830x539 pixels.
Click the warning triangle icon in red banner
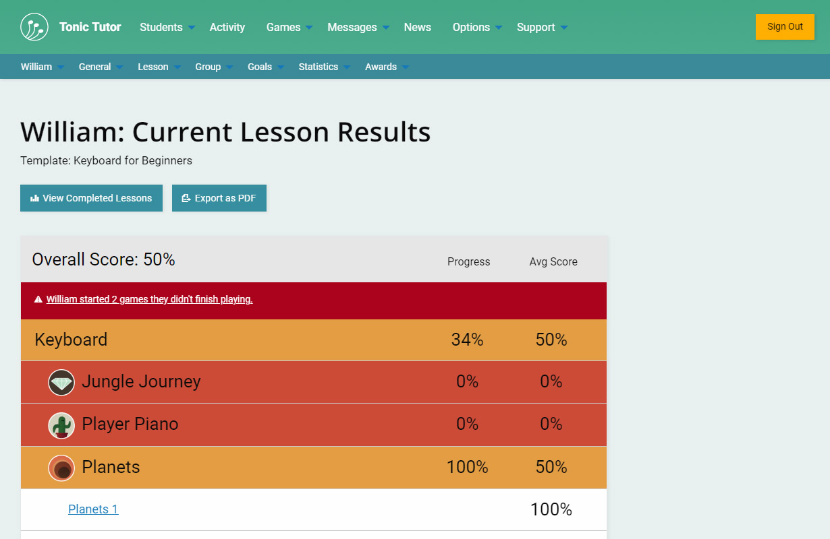tap(38, 299)
